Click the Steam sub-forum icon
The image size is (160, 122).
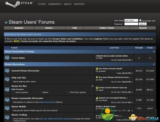[x=40, y=92]
